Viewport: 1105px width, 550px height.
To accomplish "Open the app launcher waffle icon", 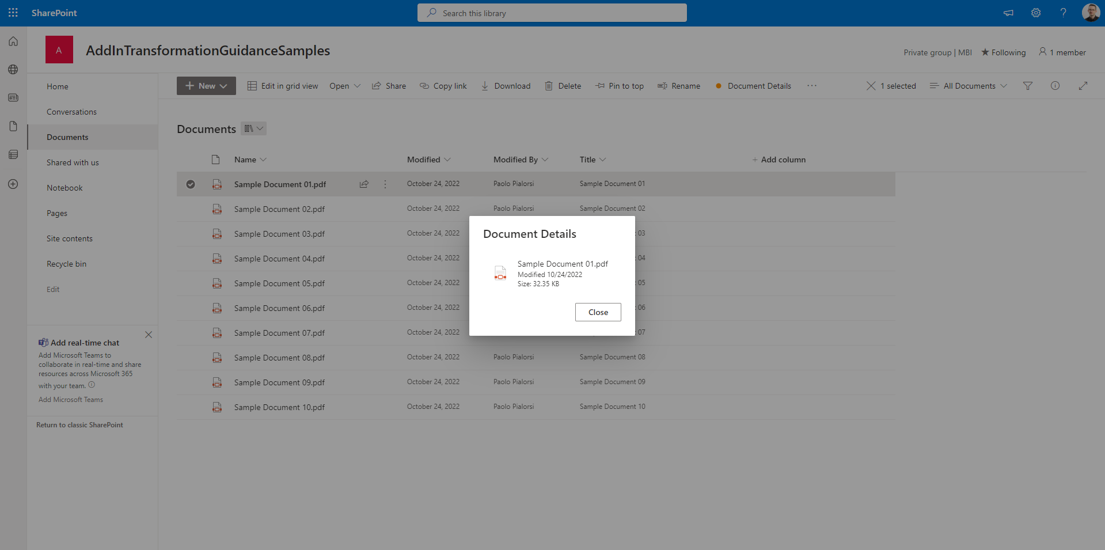I will pos(13,12).
